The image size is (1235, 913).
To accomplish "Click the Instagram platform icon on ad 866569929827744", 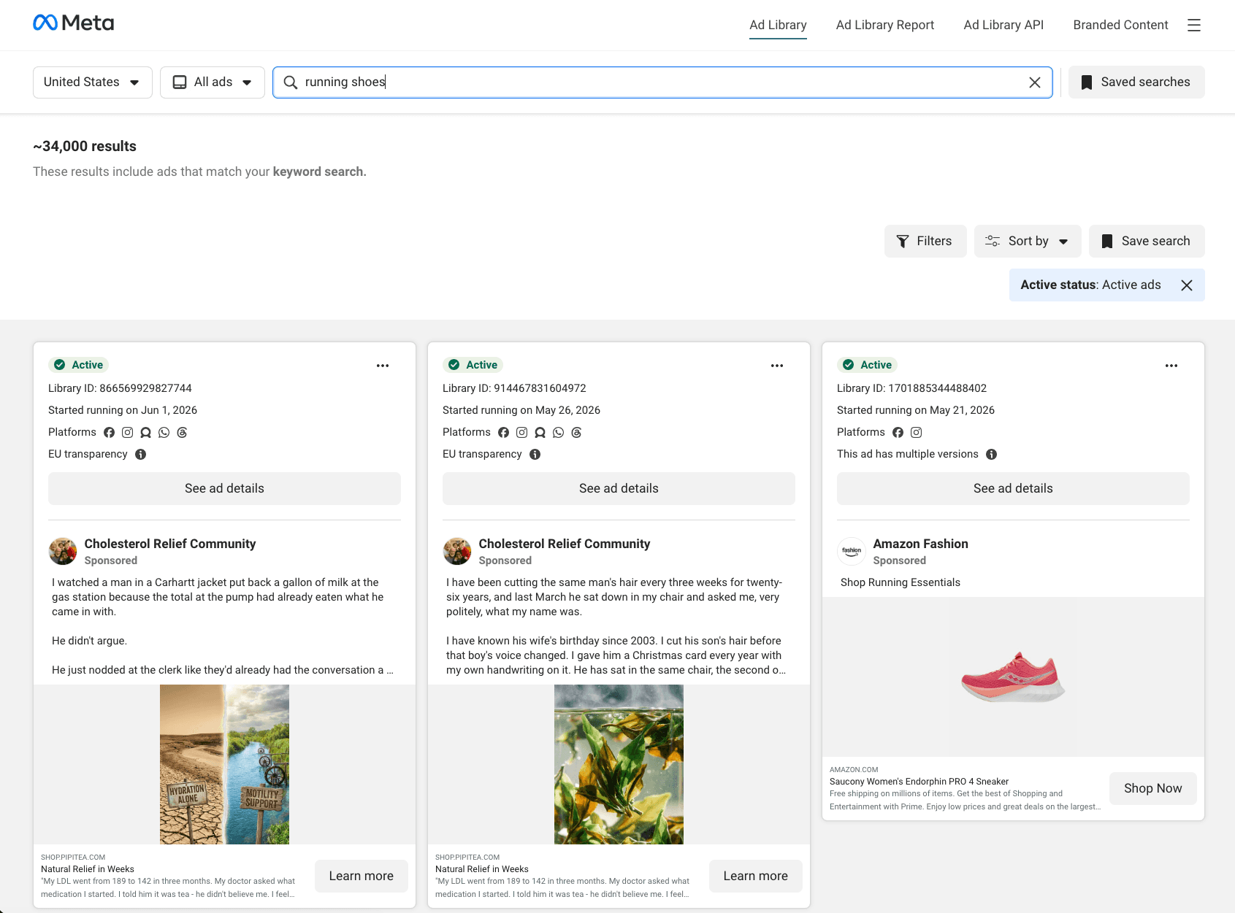I will tap(127, 433).
